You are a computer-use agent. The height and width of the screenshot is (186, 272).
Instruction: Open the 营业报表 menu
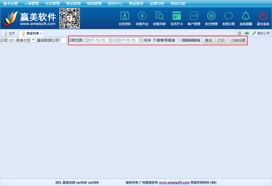pyautogui.click(x=136, y=3)
